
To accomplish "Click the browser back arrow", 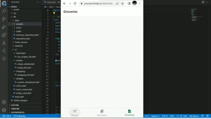I will [65, 4].
